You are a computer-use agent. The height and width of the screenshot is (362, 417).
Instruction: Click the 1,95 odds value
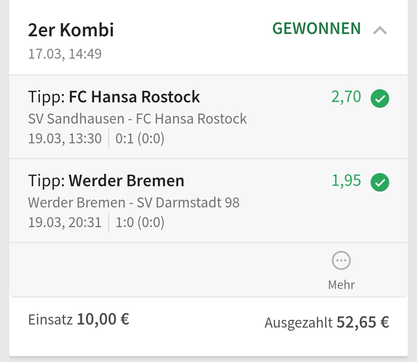(x=346, y=181)
